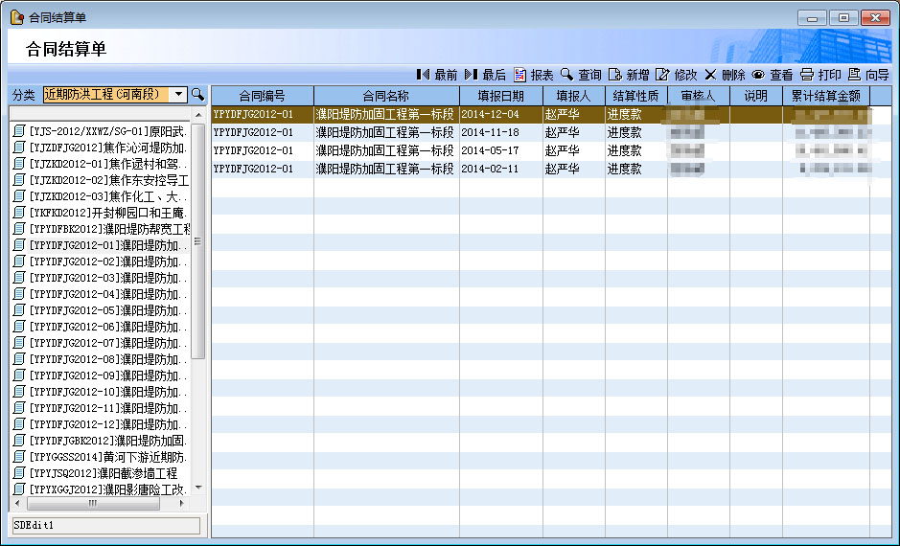Jump to first record with 最前
The height and width of the screenshot is (546, 900).
pos(437,75)
